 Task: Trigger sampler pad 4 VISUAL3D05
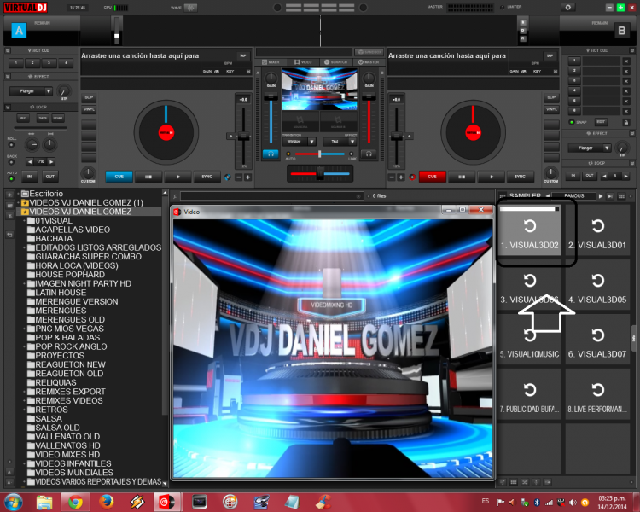[597, 286]
